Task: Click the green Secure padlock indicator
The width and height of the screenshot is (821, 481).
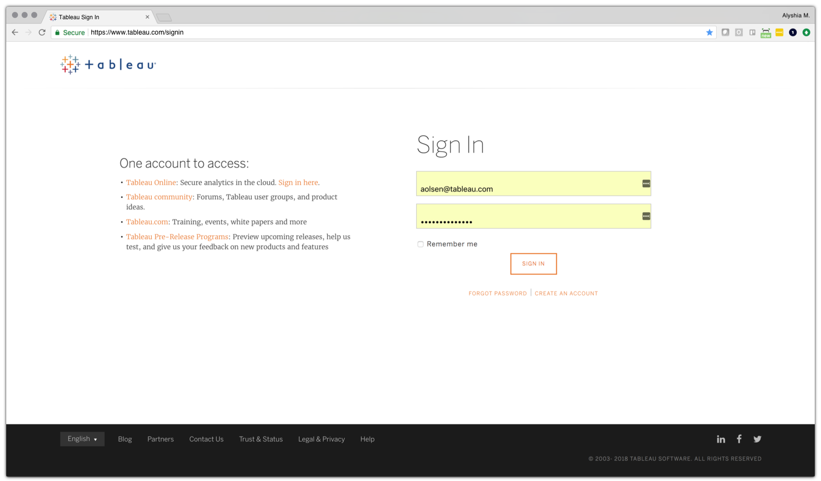Action: (70, 32)
